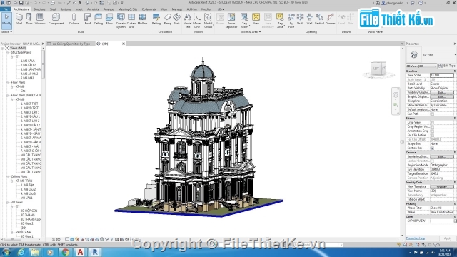Pick the Ceiling tool

point(99,19)
